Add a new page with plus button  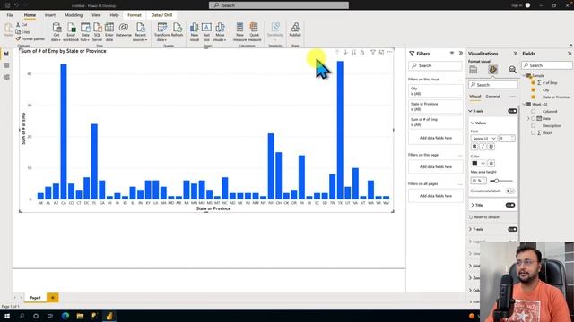click(x=52, y=298)
